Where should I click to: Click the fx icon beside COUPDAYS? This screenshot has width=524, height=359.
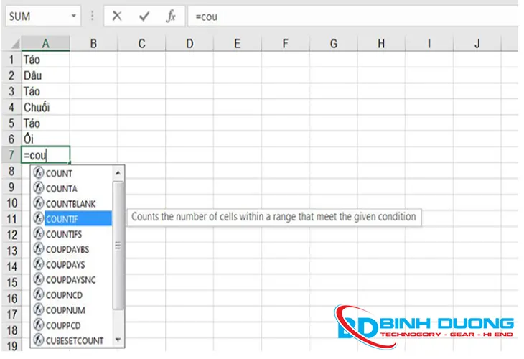coord(39,264)
